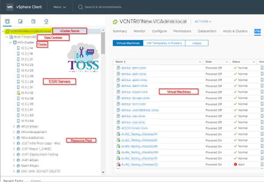Screen dimensions: 264x182
Task: Expand the last resource pool node
Action: click(x=14, y=171)
